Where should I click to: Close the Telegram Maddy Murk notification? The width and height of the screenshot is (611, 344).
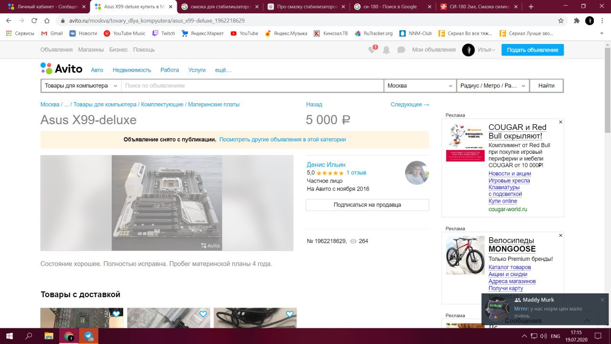click(602, 300)
